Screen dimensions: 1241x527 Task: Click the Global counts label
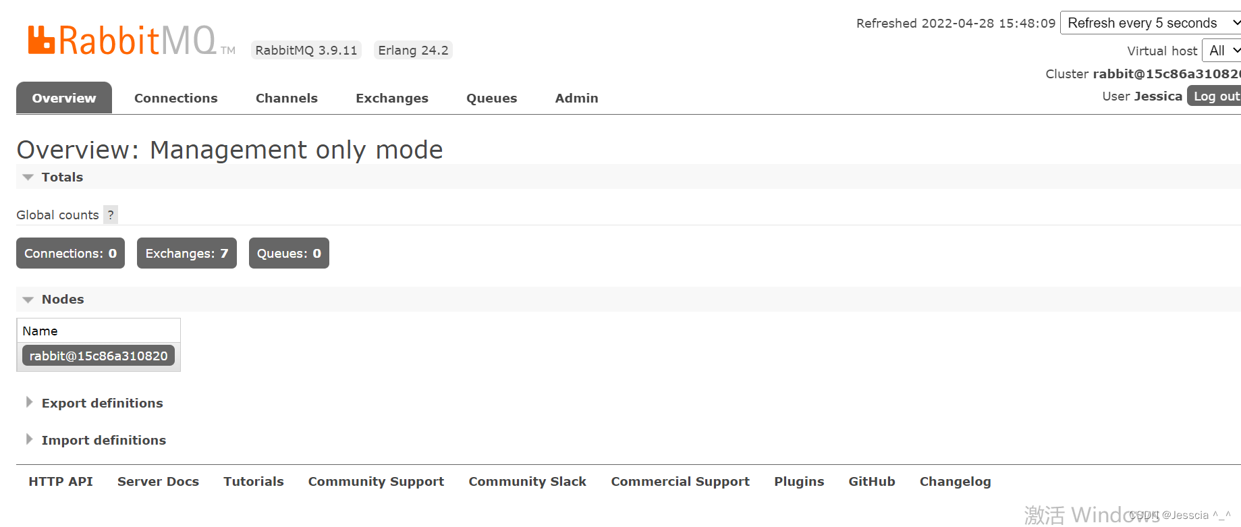tap(57, 215)
